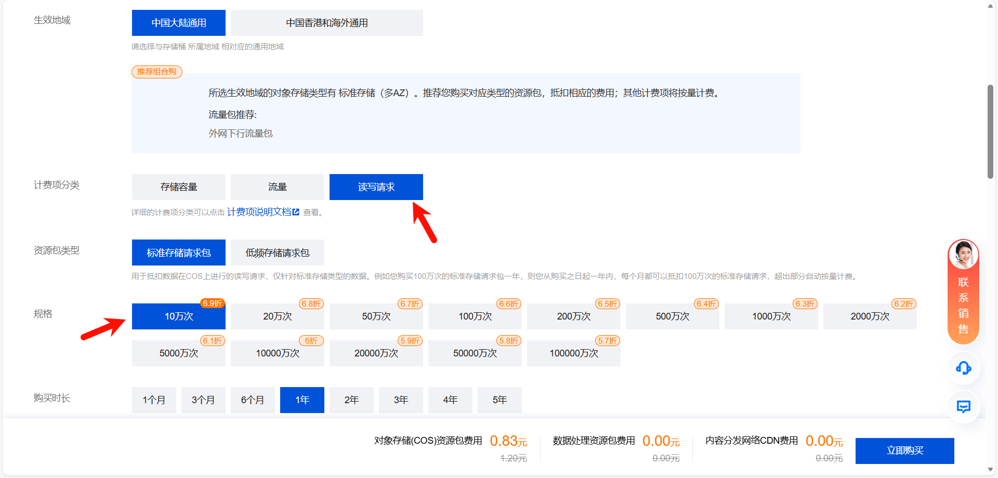The width and height of the screenshot is (998, 478).
Task: Select 低频存储请求包 package type
Action: [277, 253]
